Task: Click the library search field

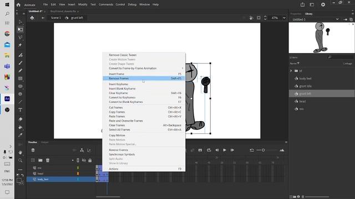Action: [x=341, y=57]
